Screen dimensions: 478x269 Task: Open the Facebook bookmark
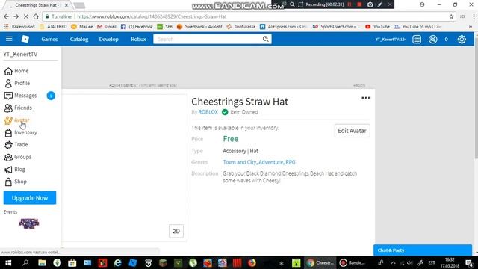pos(137,27)
